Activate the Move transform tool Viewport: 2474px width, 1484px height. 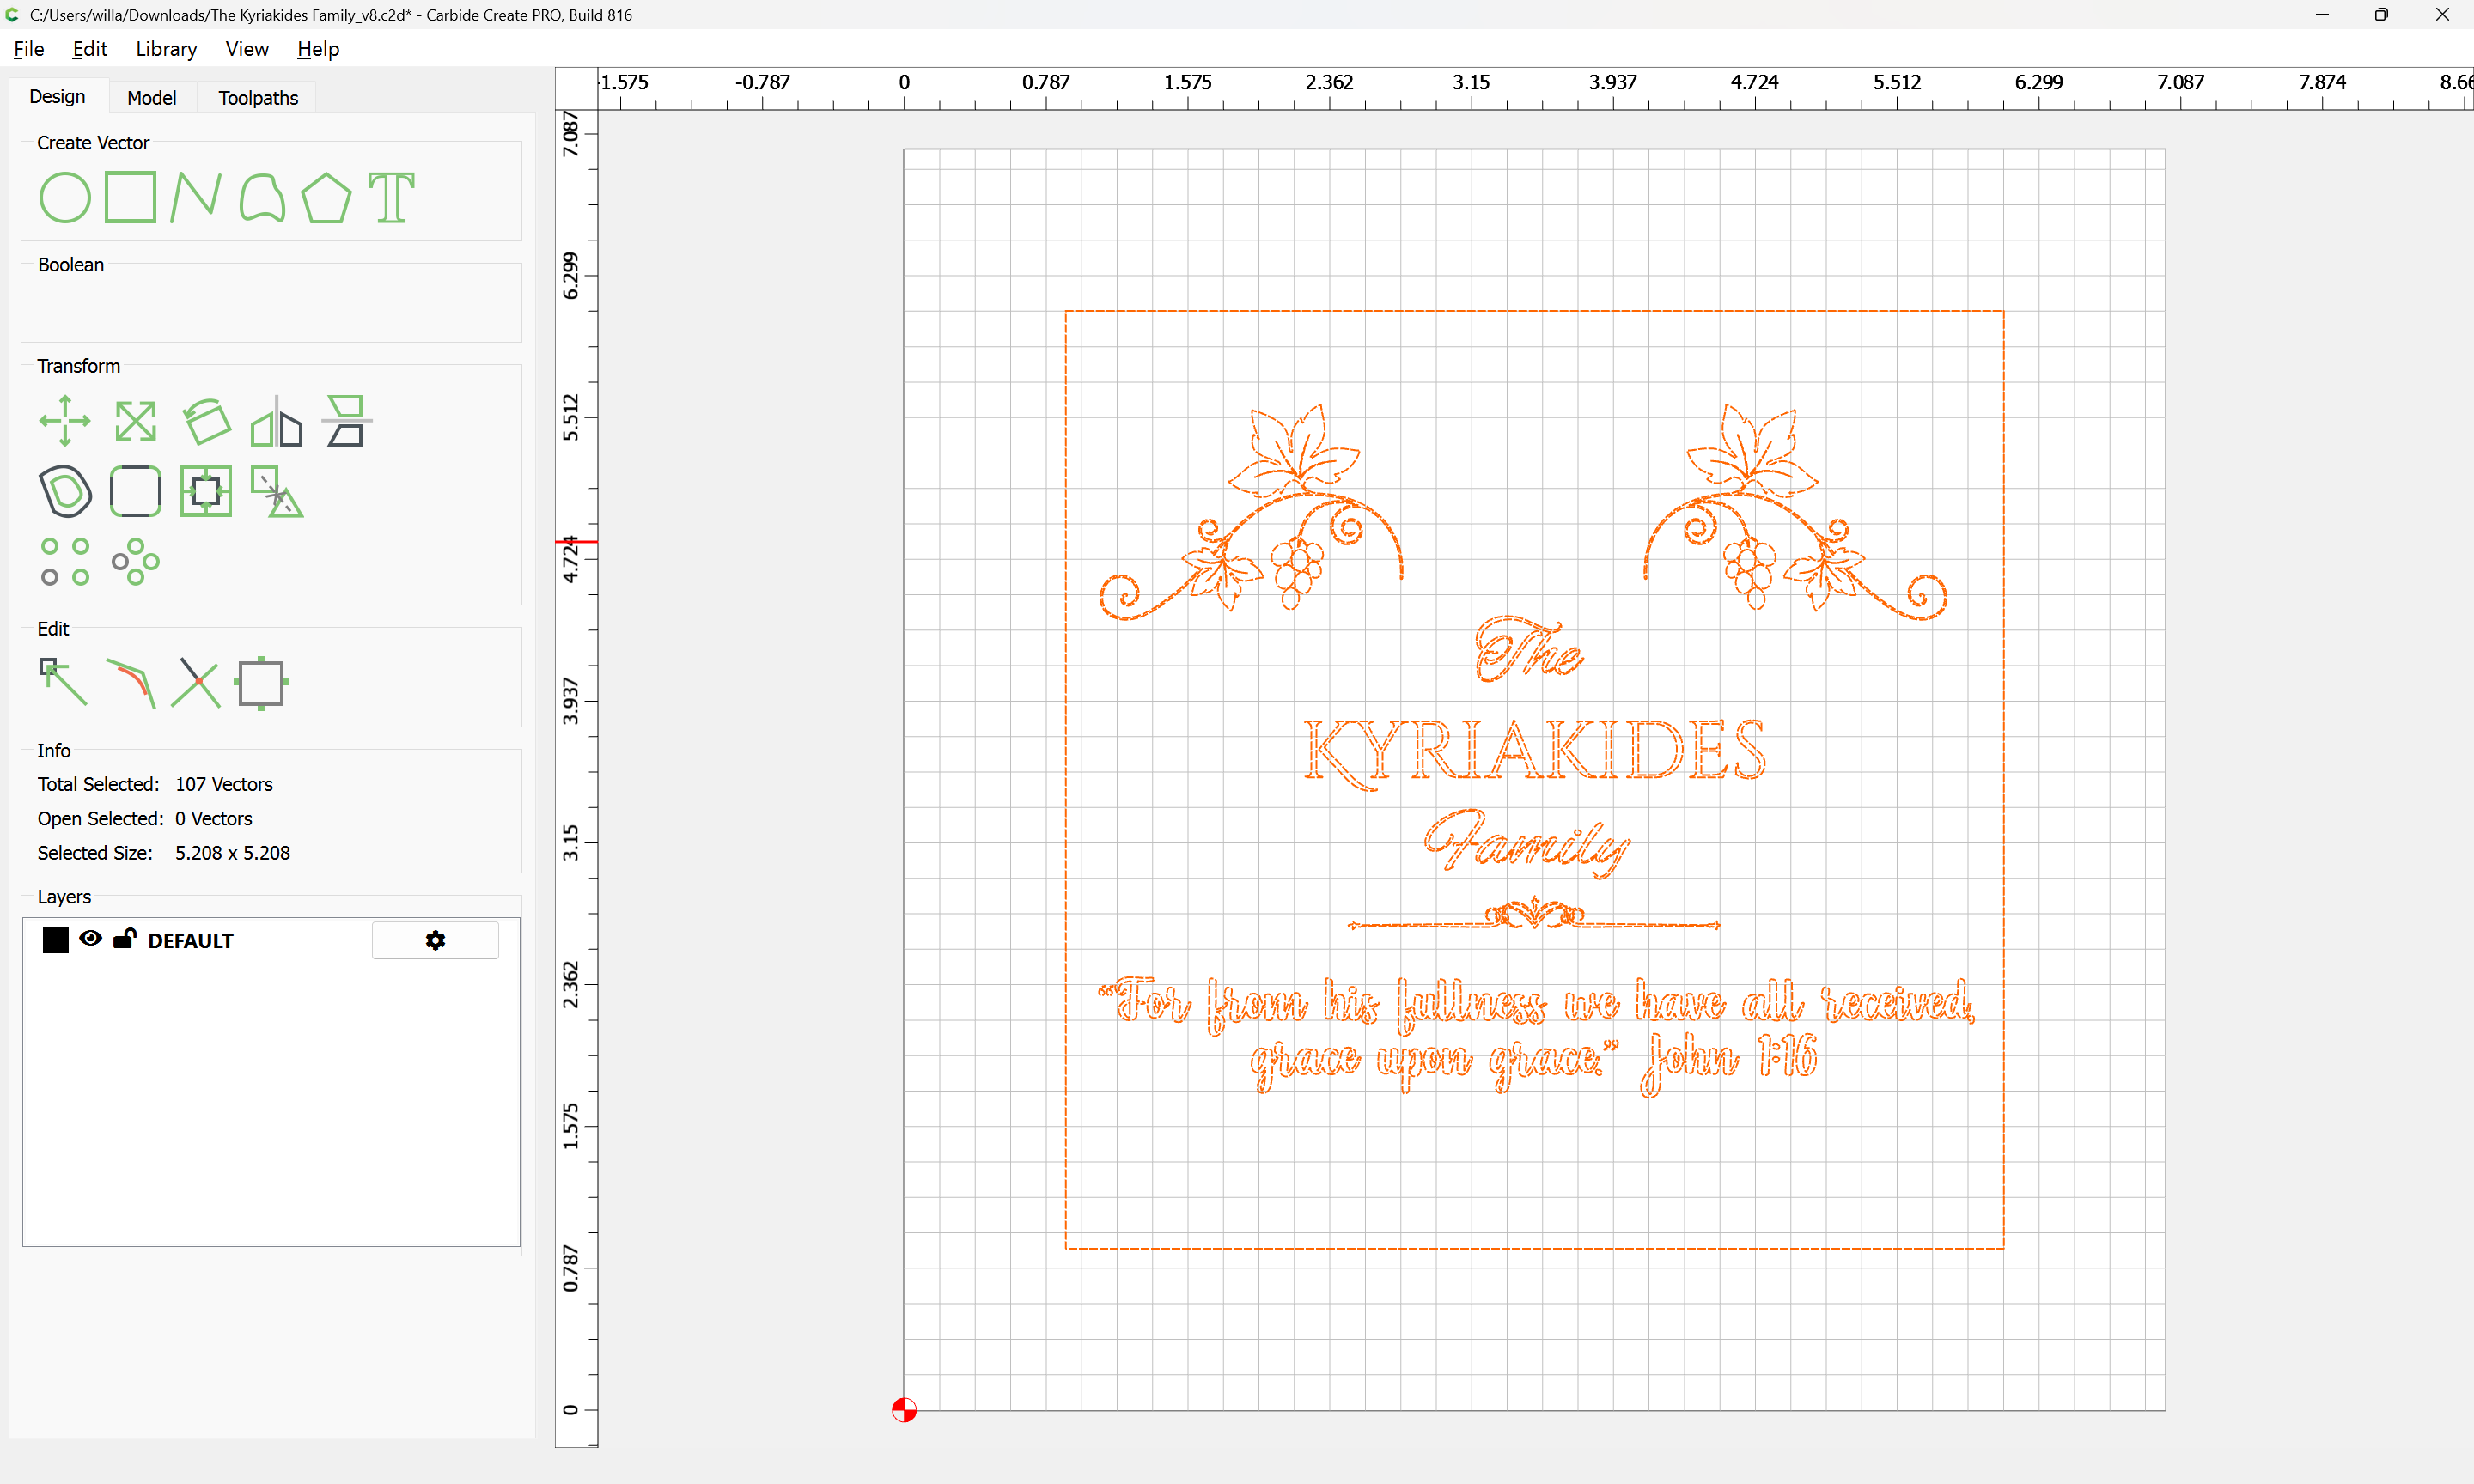(65, 421)
